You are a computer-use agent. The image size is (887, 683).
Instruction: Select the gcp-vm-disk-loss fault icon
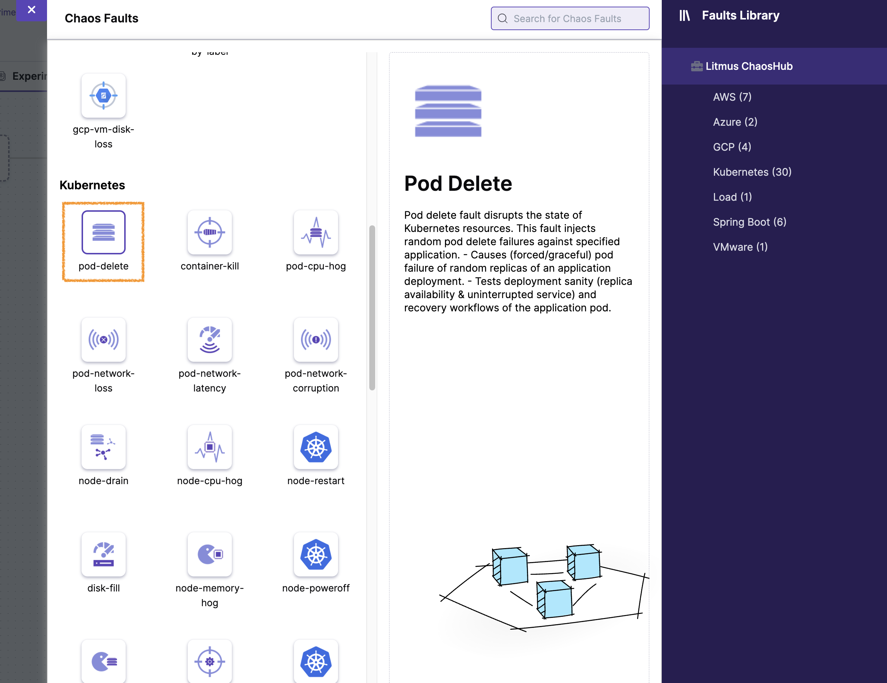pyautogui.click(x=103, y=96)
